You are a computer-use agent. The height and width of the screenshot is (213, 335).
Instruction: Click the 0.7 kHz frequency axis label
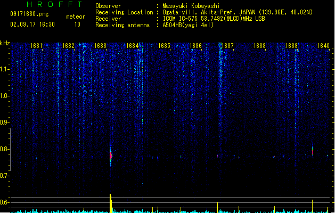[5, 176]
